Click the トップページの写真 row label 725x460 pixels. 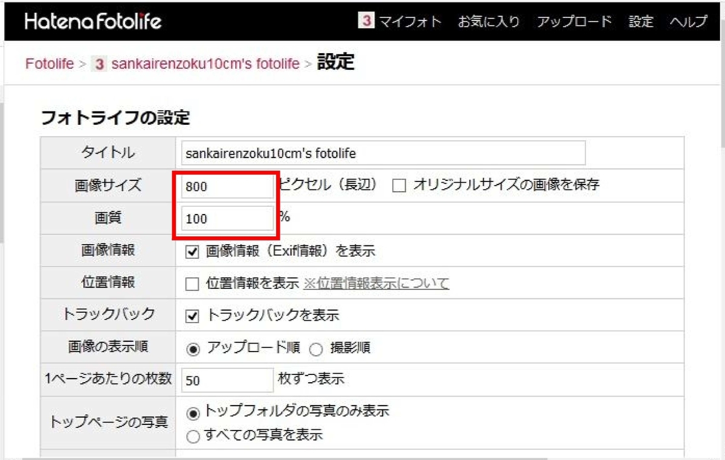coord(108,422)
